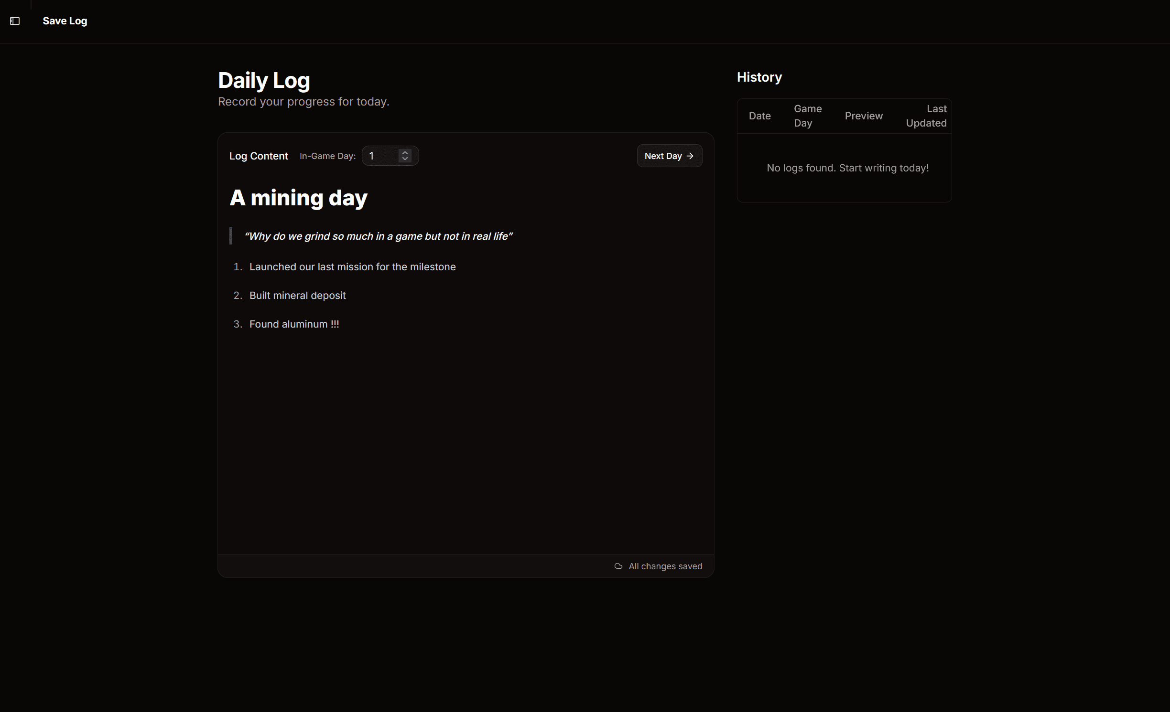This screenshot has width=1170, height=712.
Task: Increase the In-Game Day with up arrow
Action: point(405,153)
